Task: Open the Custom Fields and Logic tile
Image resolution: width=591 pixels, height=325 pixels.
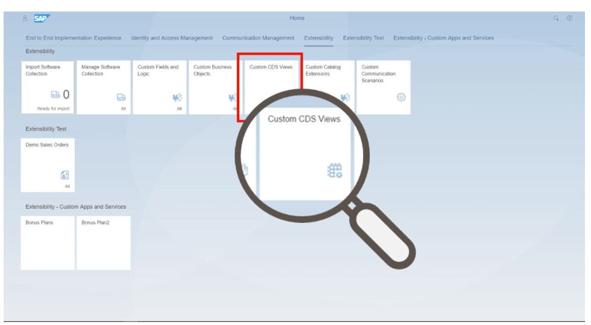Action: tap(160, 88)
